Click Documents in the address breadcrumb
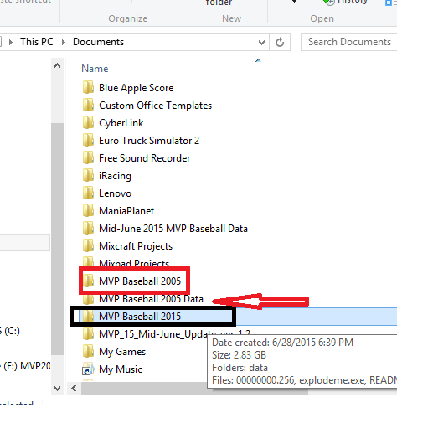This screenshot has width=433, height=423. click(98, 42)
